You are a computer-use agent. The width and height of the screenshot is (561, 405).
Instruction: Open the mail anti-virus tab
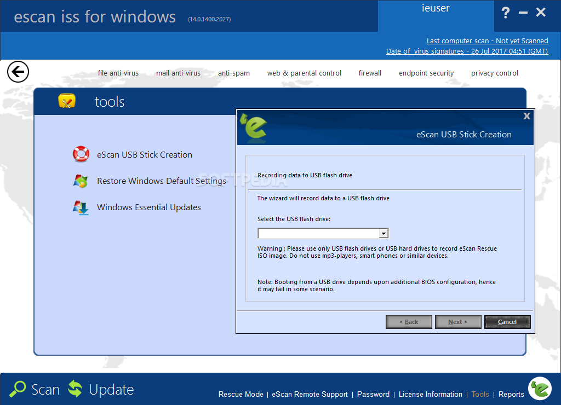click(178, 73)
